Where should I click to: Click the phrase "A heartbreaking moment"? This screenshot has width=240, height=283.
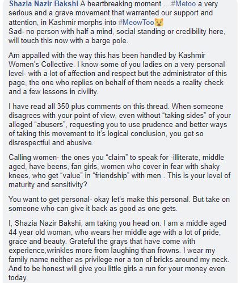click(121, 4)
